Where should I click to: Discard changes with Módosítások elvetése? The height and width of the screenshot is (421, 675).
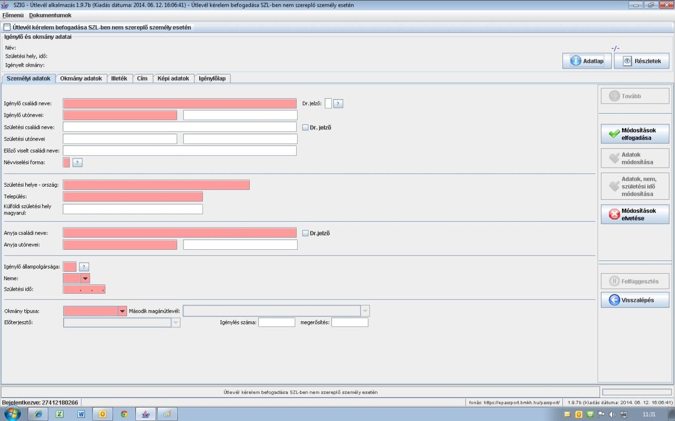coord(635,214)
